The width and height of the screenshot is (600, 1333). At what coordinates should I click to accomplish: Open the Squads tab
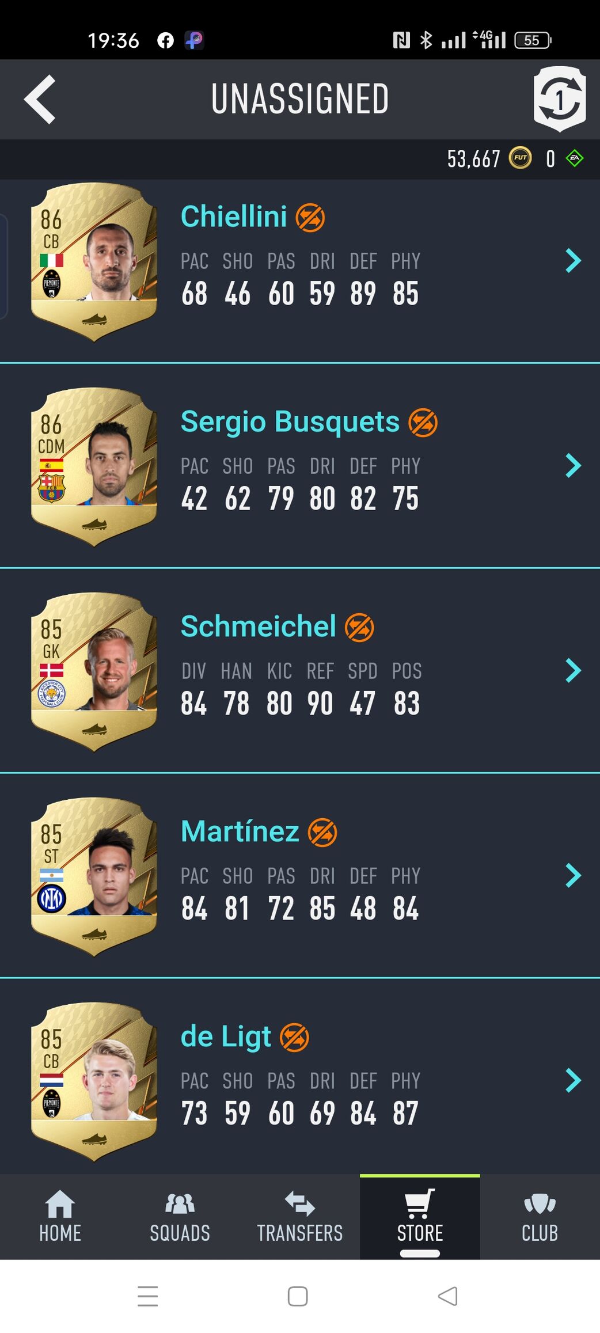[x=180, y=1217]
